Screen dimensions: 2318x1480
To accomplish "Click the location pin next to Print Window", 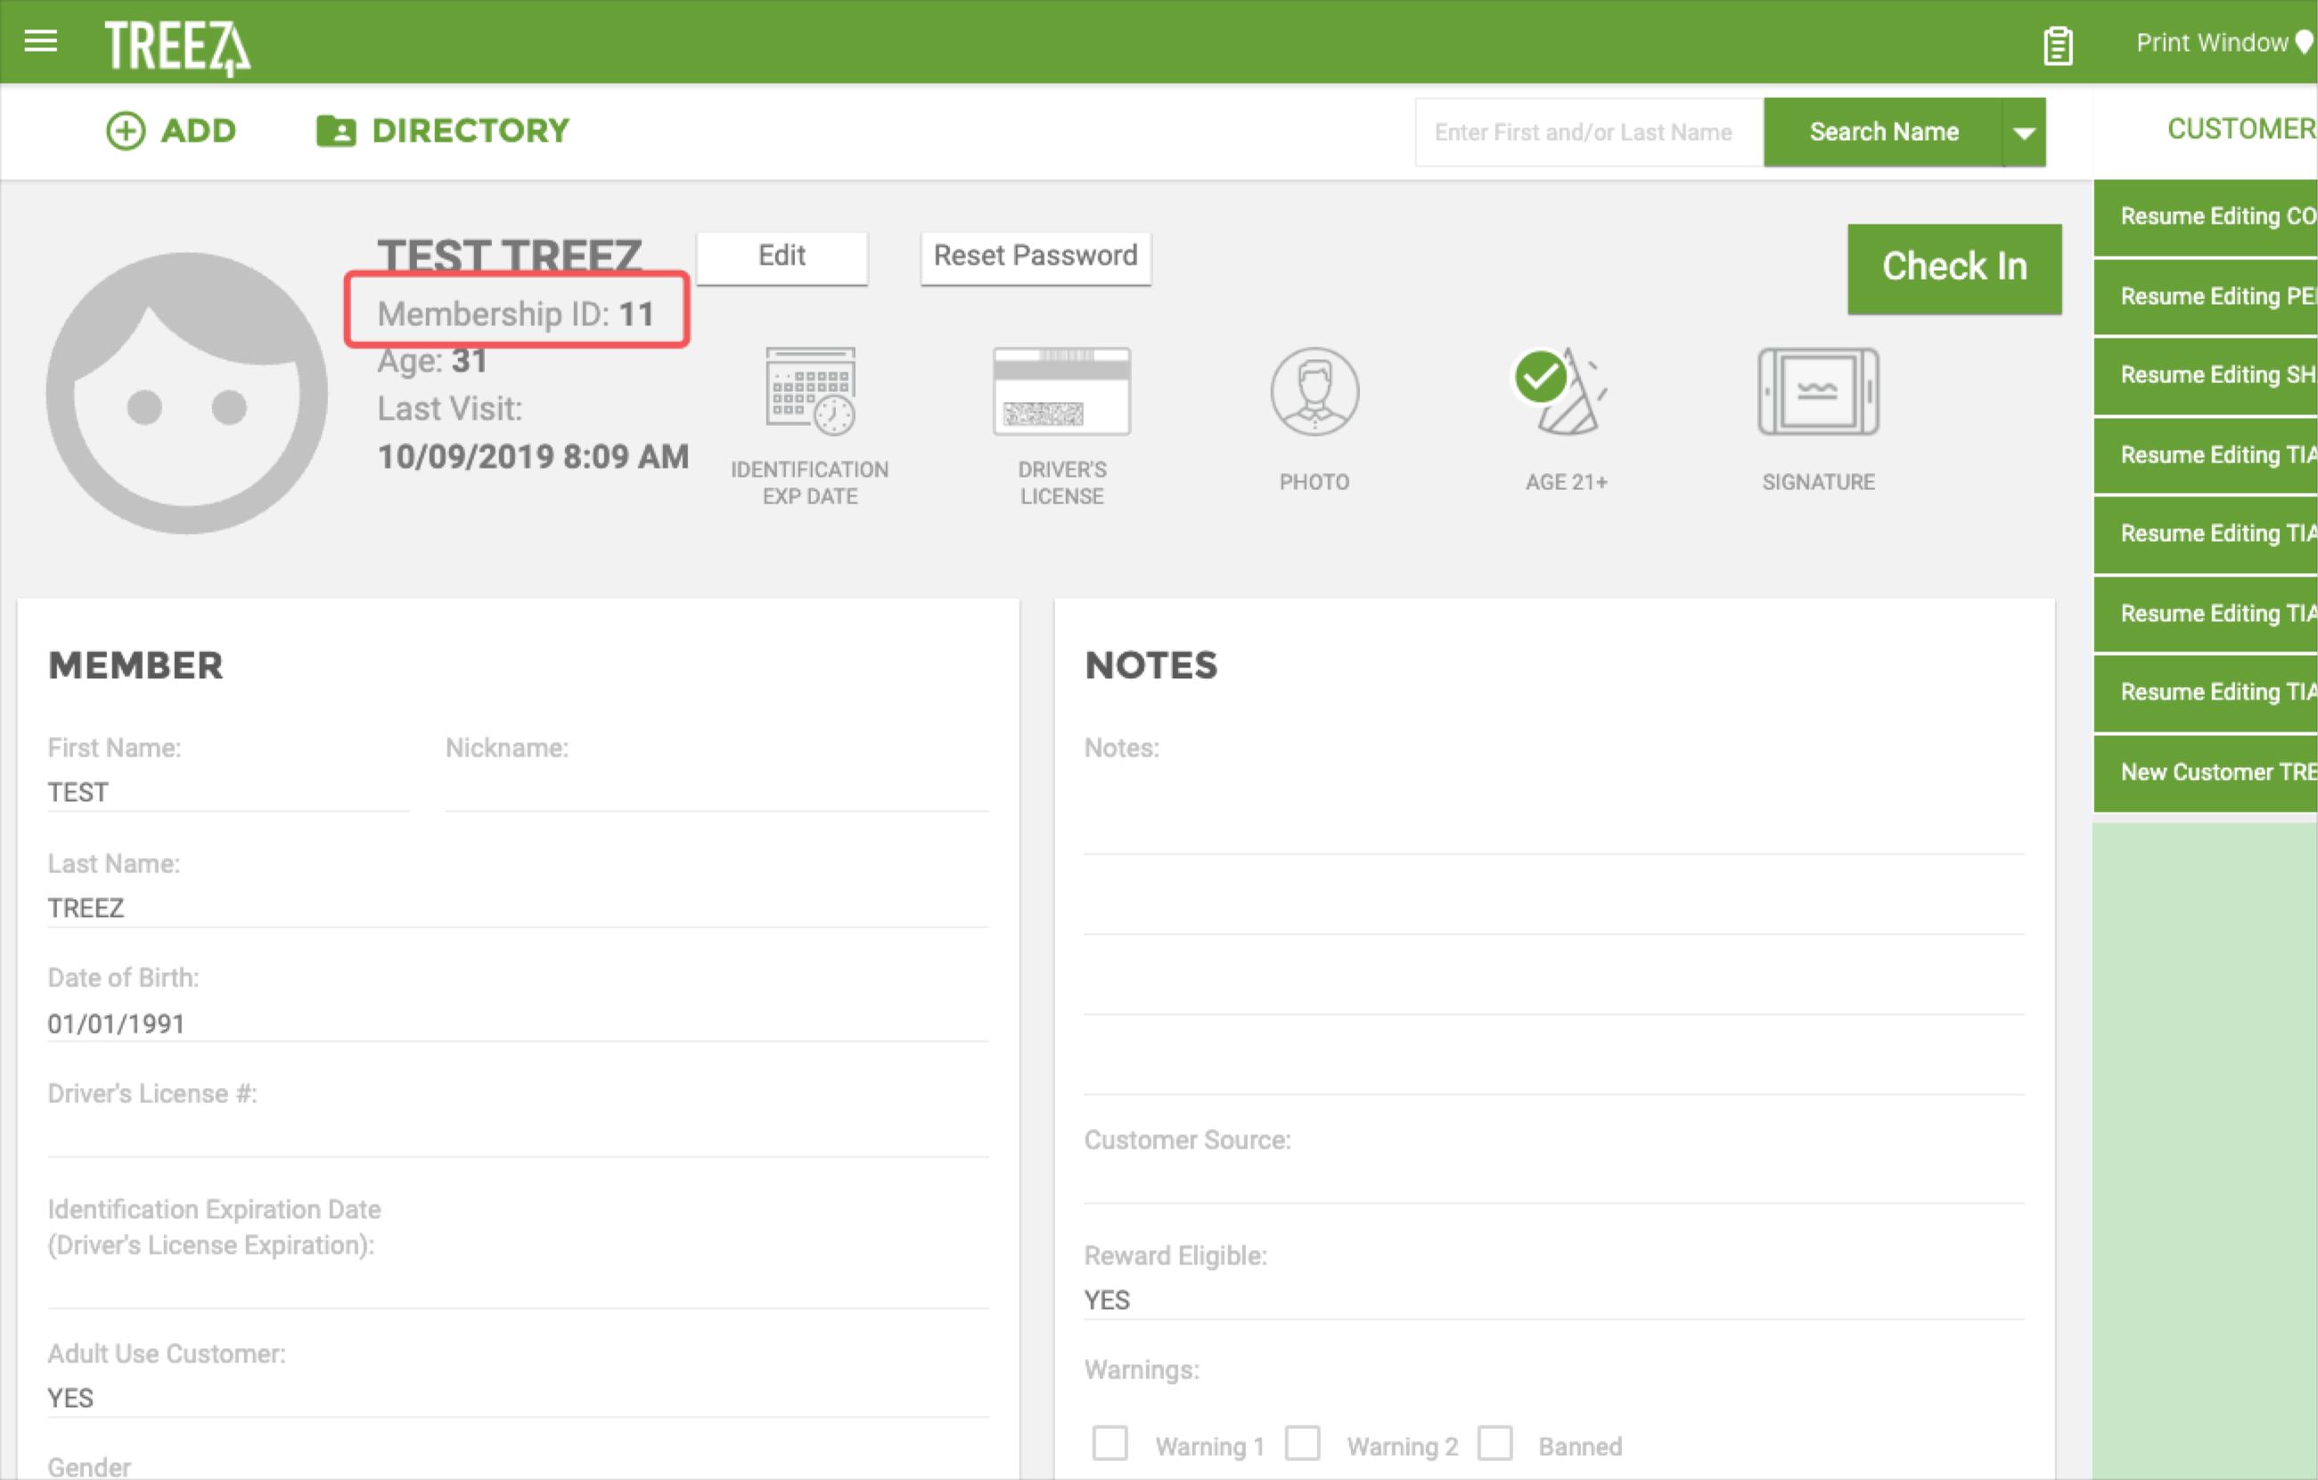I will [x=2303, y=41].
